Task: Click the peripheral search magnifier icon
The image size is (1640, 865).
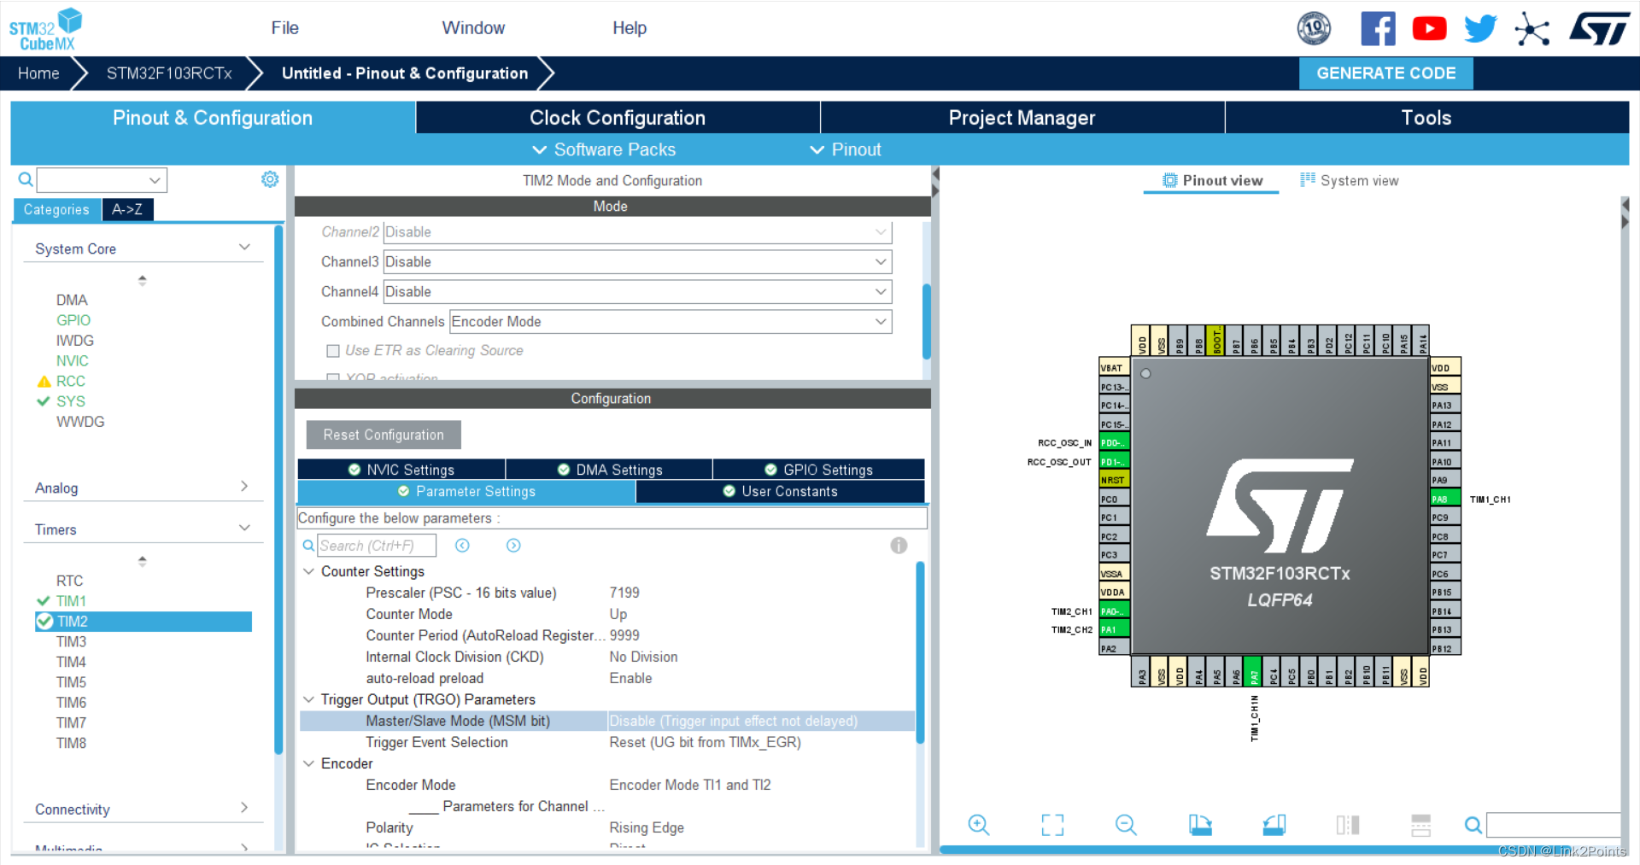Action: (x=26, y=179)
